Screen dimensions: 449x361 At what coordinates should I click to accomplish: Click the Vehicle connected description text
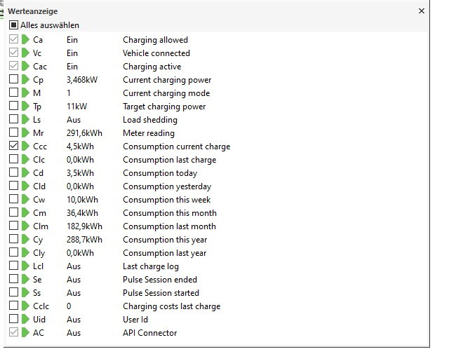pos(156,53)
